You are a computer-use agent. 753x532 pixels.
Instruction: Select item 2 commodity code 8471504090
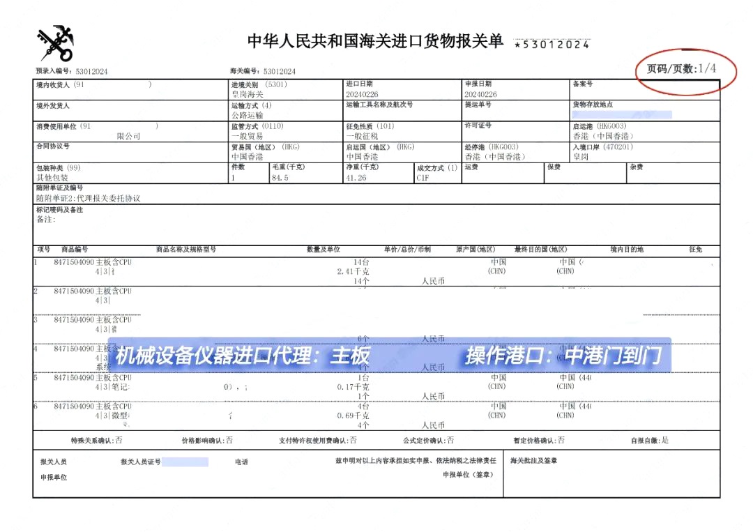74,291
